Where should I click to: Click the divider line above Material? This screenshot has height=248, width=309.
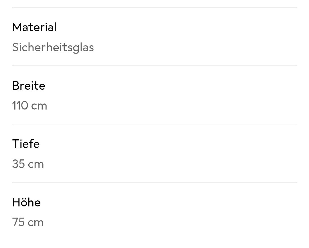(x=155, y=7)
